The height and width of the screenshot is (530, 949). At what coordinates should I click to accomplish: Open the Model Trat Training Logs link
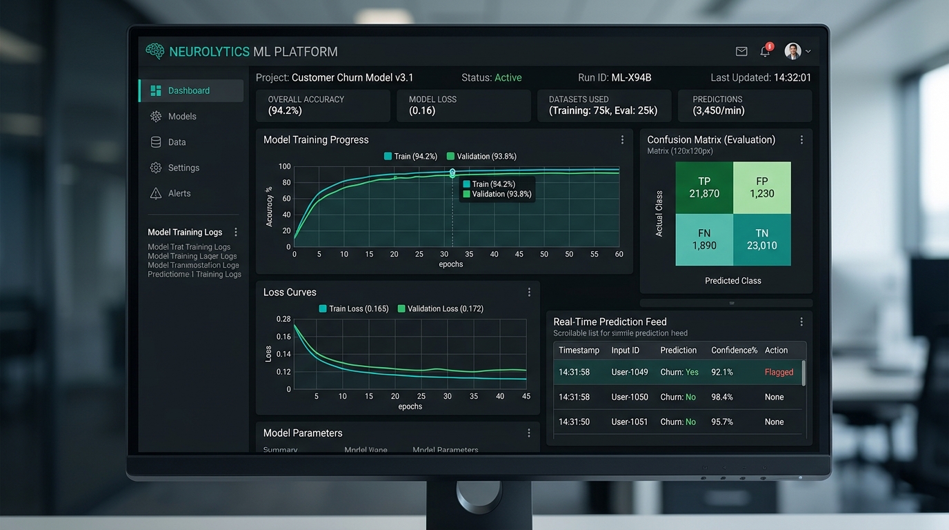pos(189,247)
